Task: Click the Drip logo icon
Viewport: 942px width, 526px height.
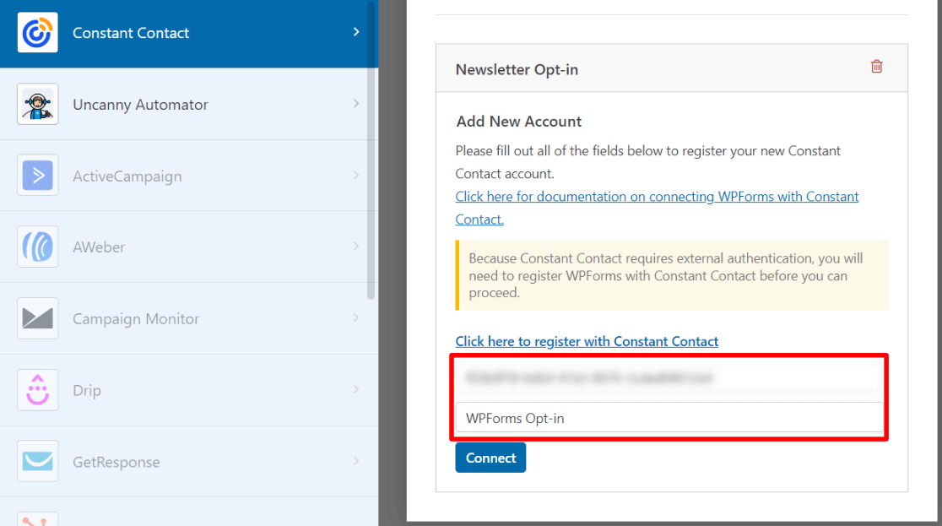Action: [x=35, y=390]
